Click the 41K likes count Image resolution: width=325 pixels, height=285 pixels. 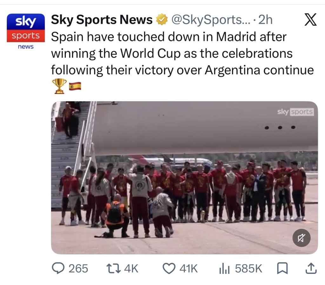pos(189,268)
